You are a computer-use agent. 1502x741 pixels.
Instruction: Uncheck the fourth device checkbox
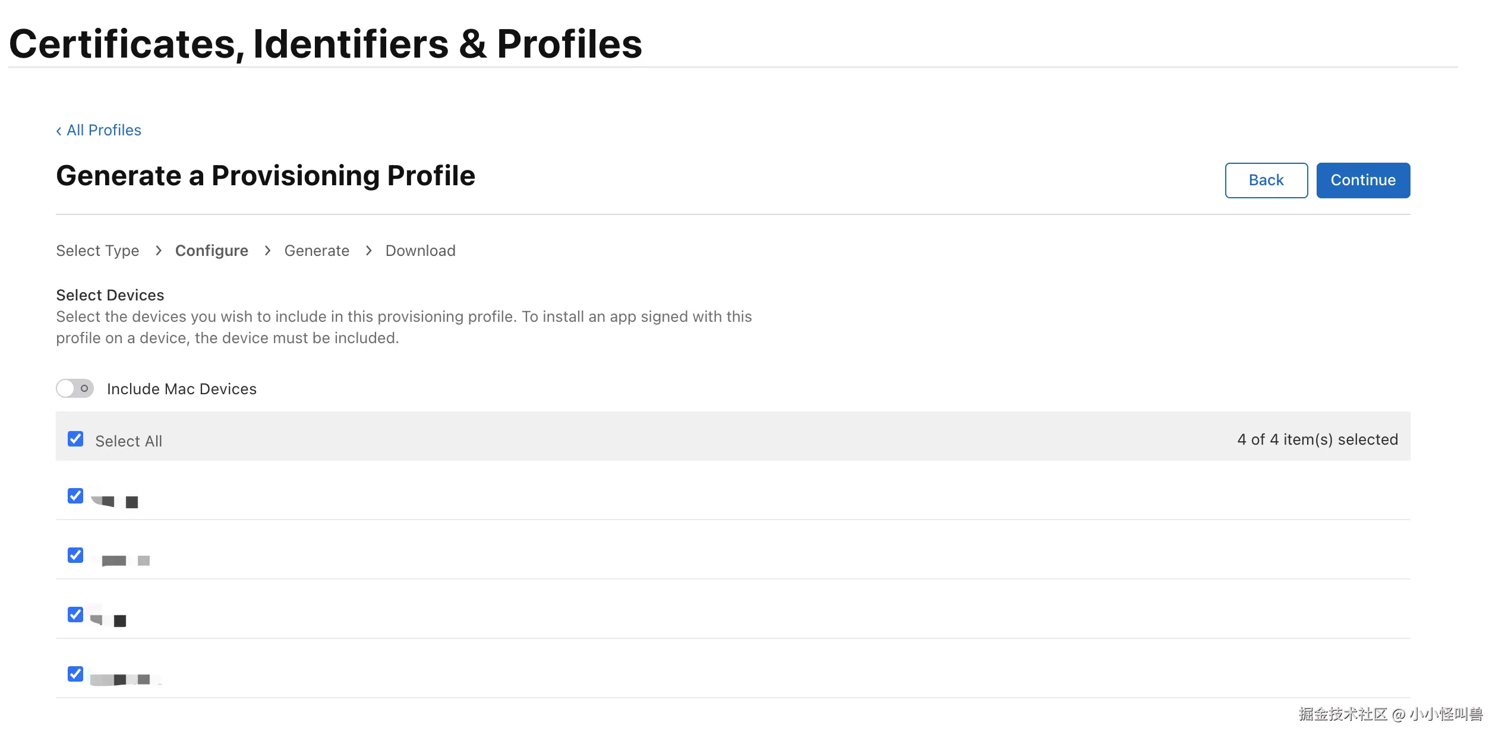pyautogui.click(x=75, y=674)
